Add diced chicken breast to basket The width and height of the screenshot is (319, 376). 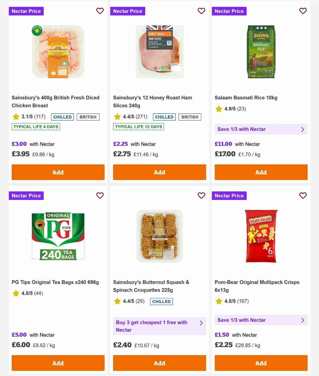(x=58, y=172)
